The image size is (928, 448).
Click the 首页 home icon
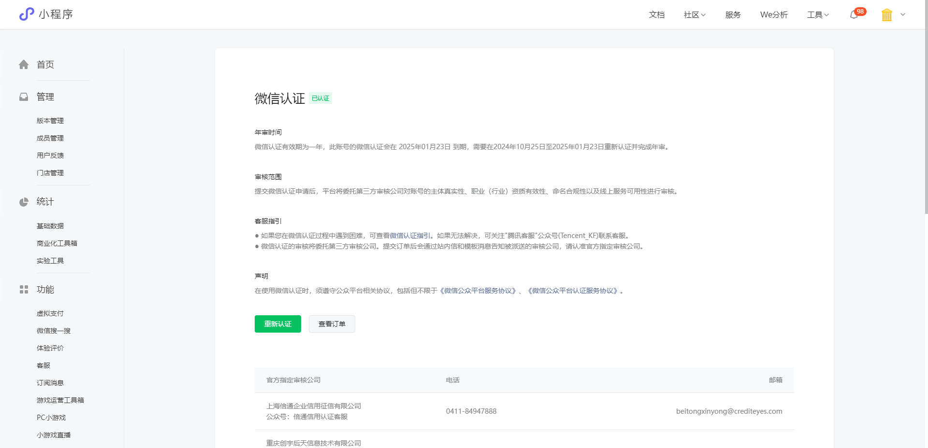point(24,65)
